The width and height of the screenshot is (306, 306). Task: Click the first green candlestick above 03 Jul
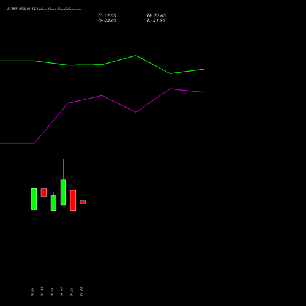[x=34, y=199]
